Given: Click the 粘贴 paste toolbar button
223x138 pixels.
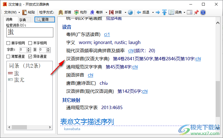Looking at the screenshot, I should coord(29,12).
